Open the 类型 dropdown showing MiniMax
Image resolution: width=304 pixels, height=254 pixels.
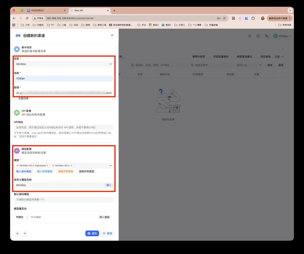point(64,64)
